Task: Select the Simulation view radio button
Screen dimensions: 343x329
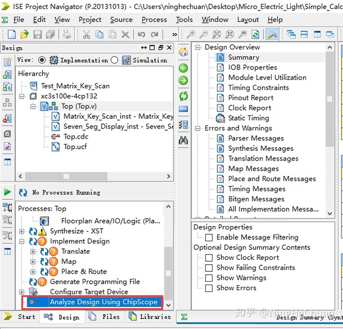Action: click(114, 60)
